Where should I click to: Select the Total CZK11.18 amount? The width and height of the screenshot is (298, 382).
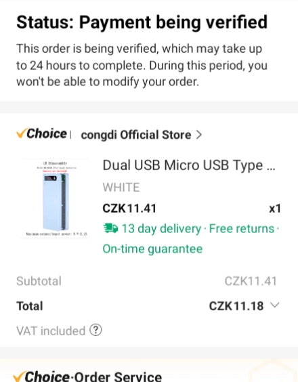(236, 306)
